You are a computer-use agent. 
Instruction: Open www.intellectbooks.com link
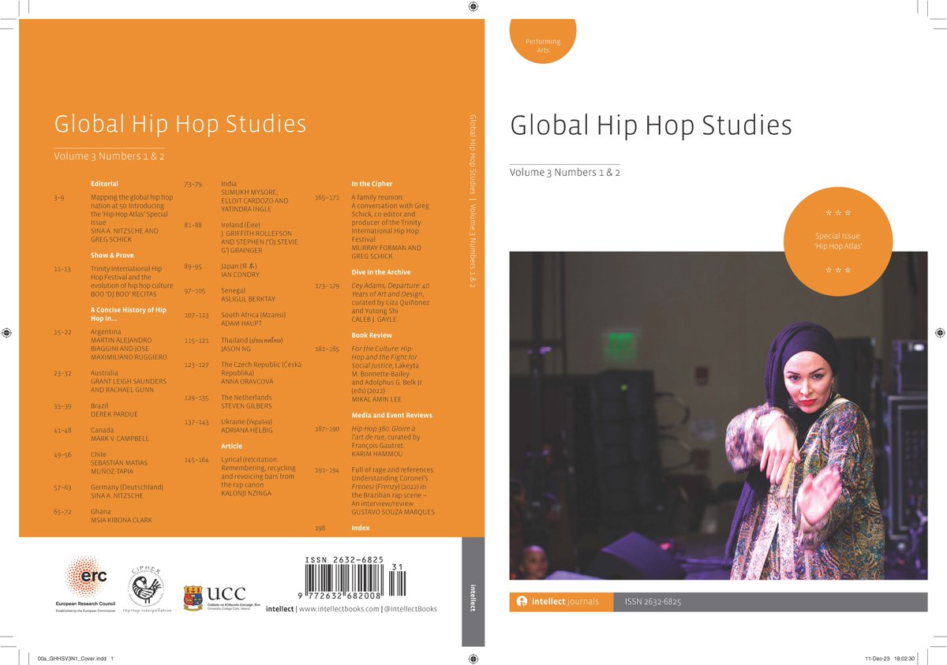339,609
